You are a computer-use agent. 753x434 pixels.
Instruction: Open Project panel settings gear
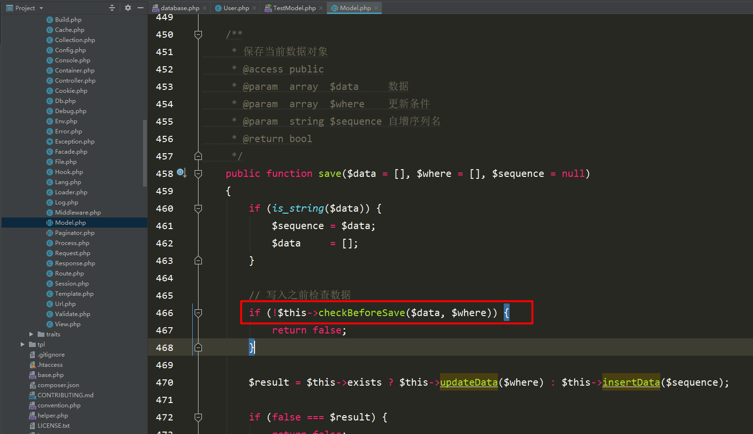pos(128,8)
